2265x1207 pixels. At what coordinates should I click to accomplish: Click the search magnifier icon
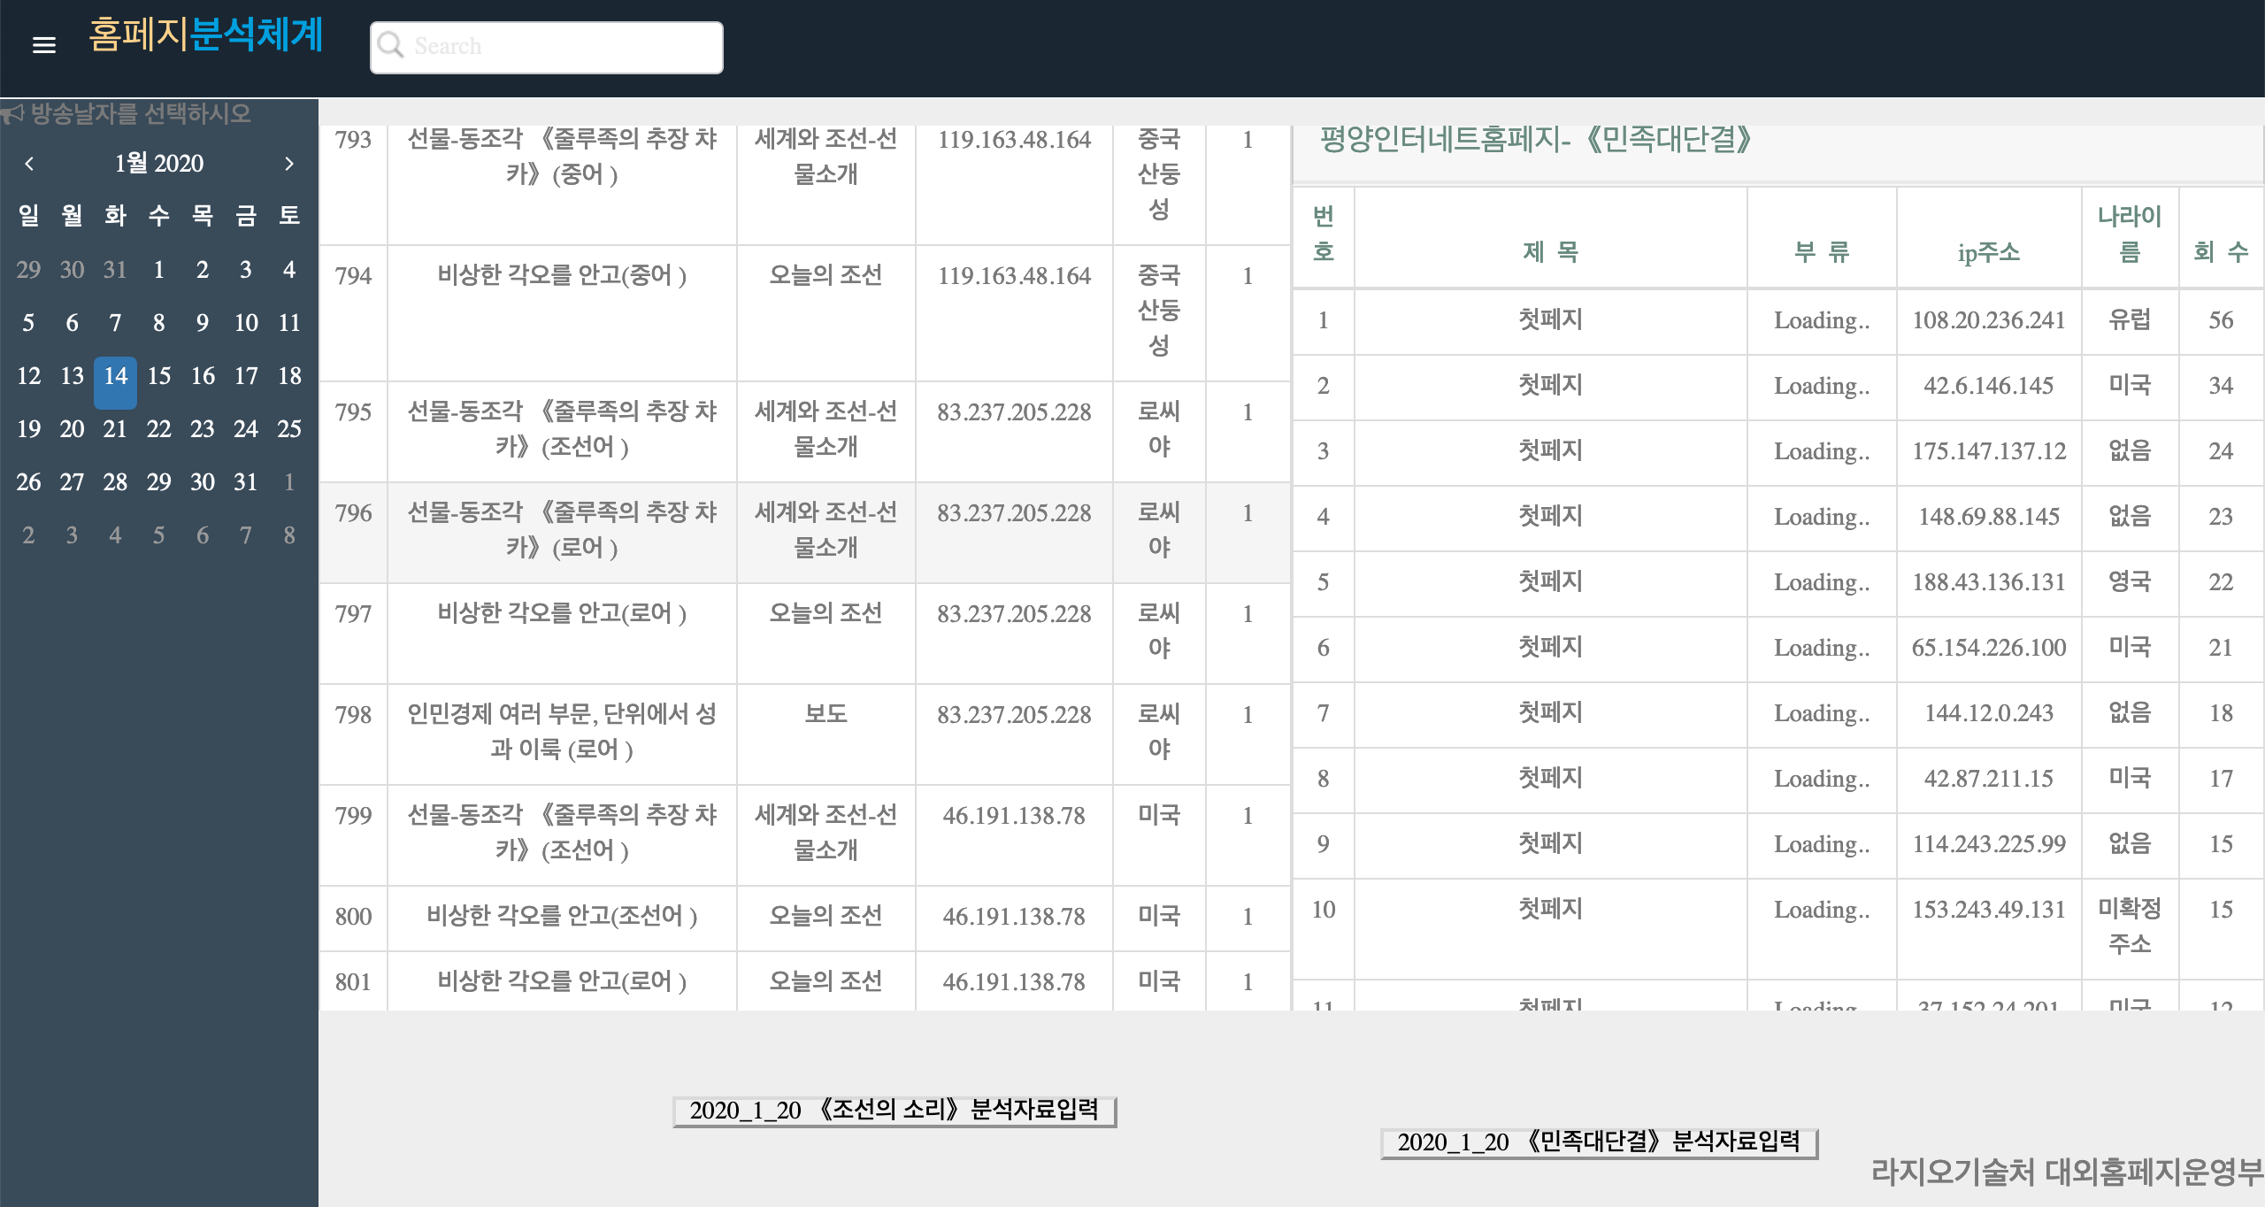pyautogui.click(x=390, y=45)
